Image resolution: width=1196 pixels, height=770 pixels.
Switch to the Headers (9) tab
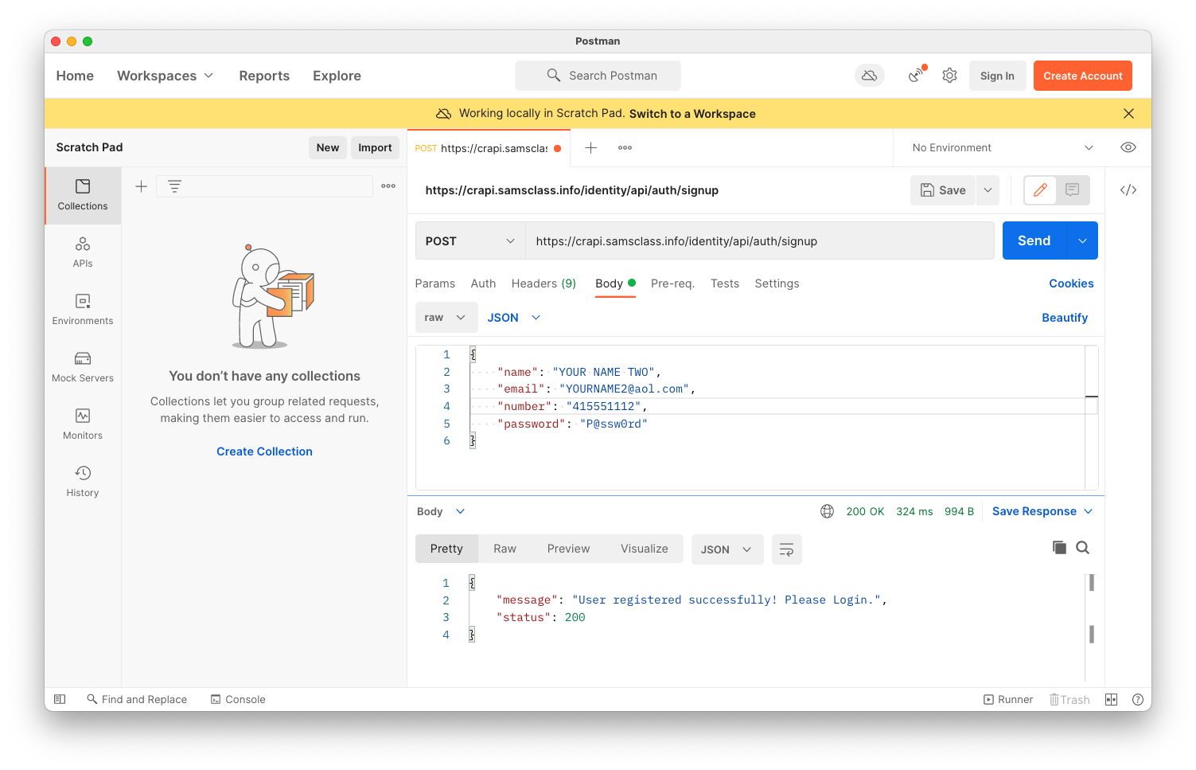coord(543,283)
